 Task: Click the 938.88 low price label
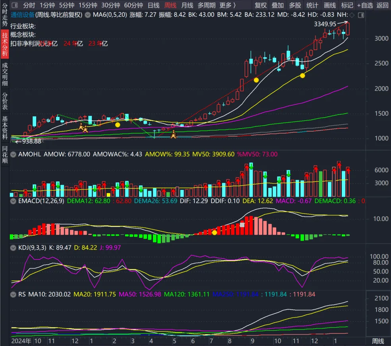[x=32, y=141]
